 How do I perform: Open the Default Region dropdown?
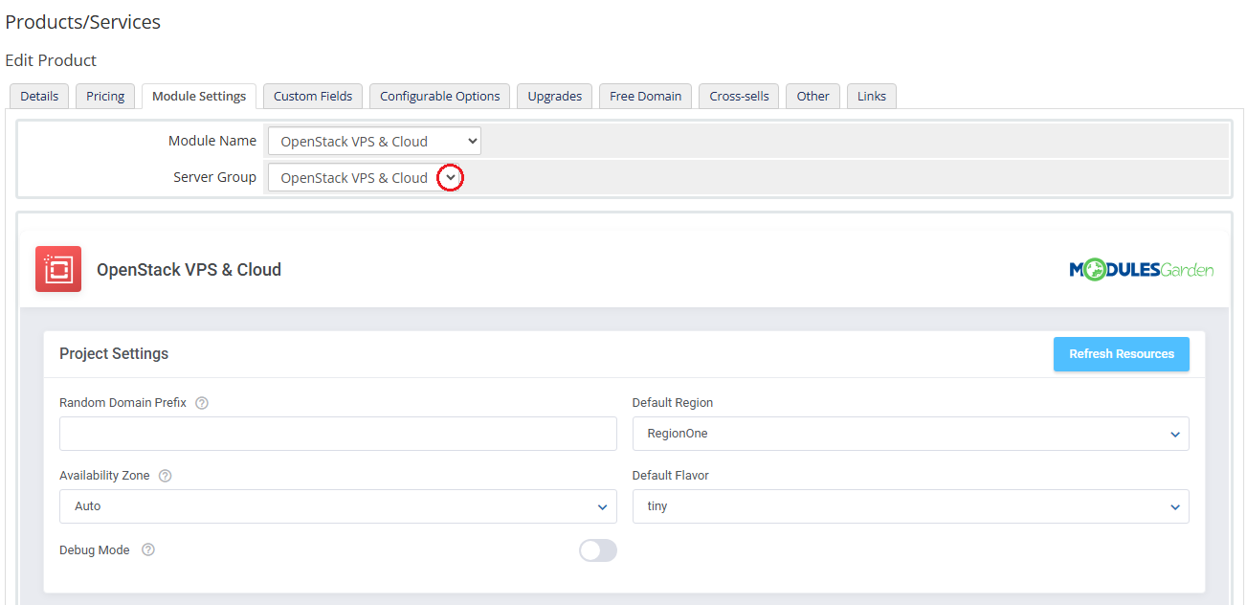click(x=910, y=434)
